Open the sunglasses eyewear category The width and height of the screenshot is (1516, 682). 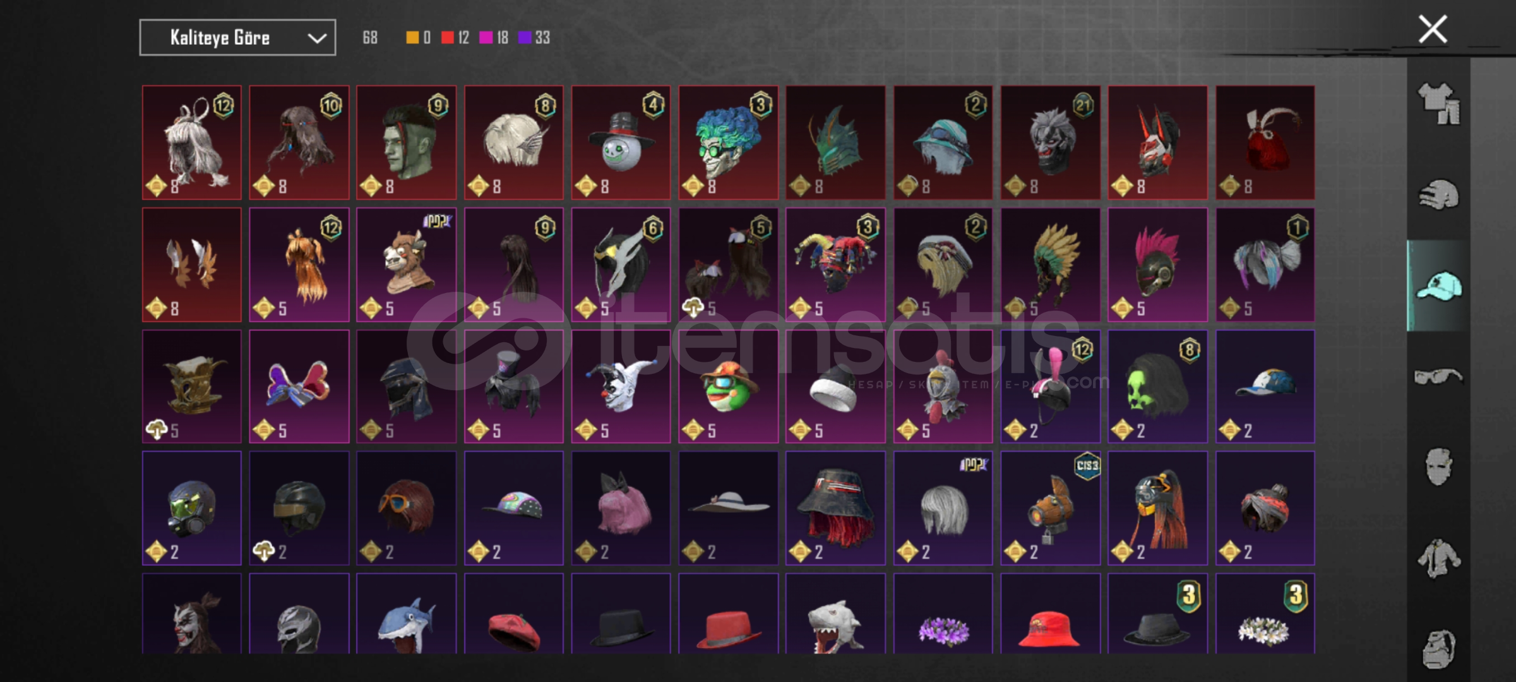(x=1438, y=377)
